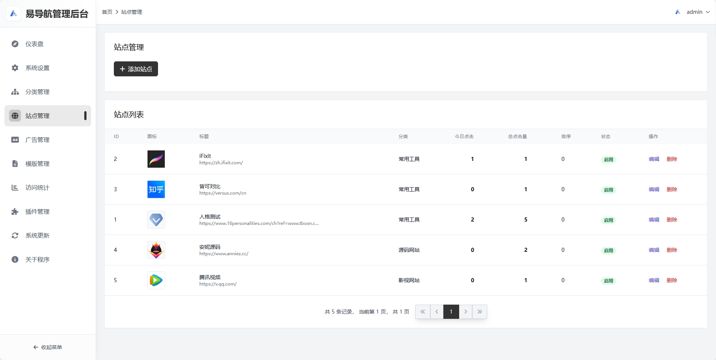
Task: Go to the next page arrow
Action: coord(465,312)
